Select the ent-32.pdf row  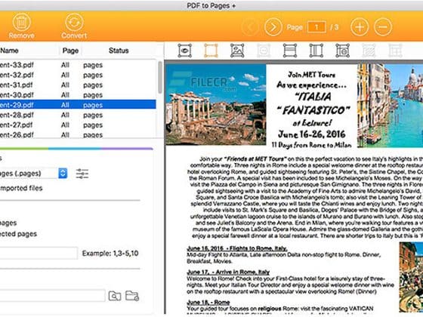78,75
